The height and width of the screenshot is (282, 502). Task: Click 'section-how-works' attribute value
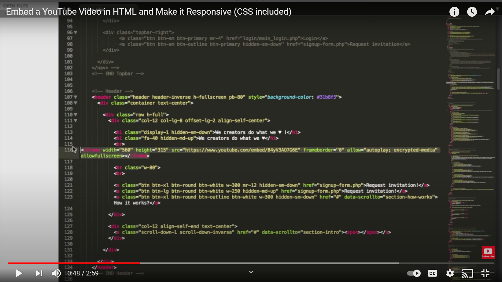click(x=407, y=197)
